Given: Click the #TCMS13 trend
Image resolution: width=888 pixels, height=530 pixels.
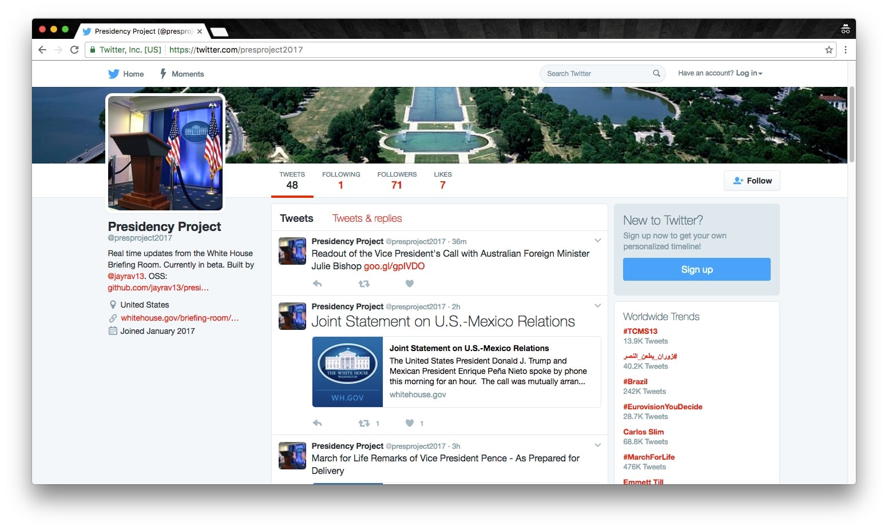Looking at the screenshot, I should point(640,331).
